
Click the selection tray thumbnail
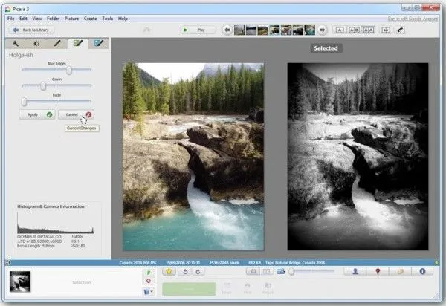coord(20,281)
